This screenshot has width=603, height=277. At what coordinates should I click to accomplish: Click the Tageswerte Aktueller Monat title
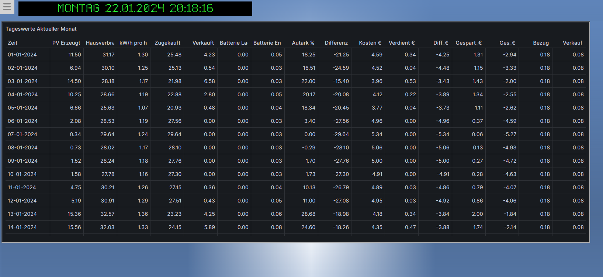click(x=41, y=29)
